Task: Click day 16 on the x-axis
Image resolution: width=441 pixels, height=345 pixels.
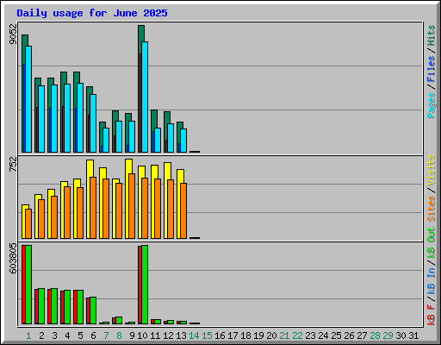Action: pos(220,336)
